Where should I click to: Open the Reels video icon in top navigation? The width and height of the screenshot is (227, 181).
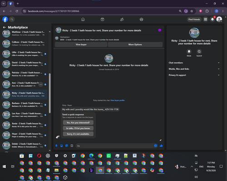coord(103,19)
